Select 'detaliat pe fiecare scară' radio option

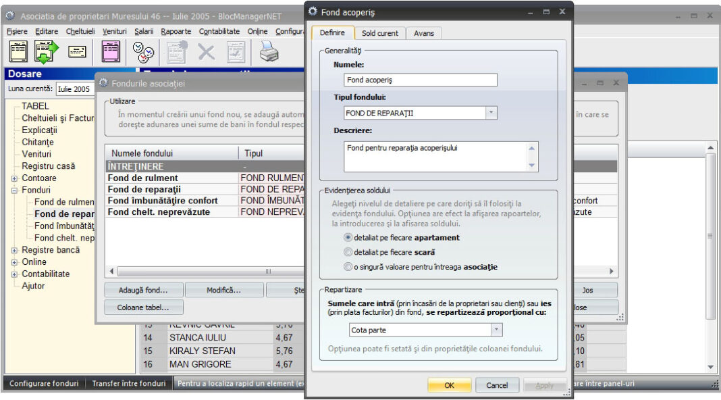pos(348,252)
